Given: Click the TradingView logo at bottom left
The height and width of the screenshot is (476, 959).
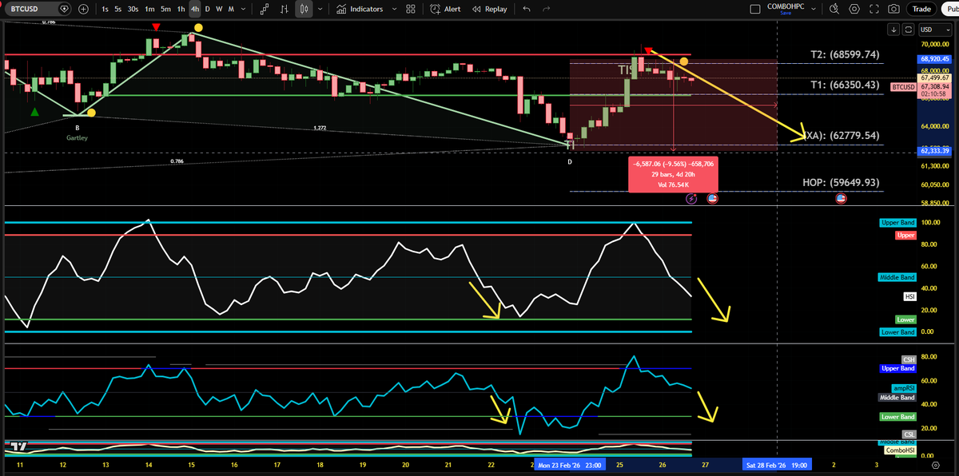Looking at the screenshot, I should coord(20,446).
